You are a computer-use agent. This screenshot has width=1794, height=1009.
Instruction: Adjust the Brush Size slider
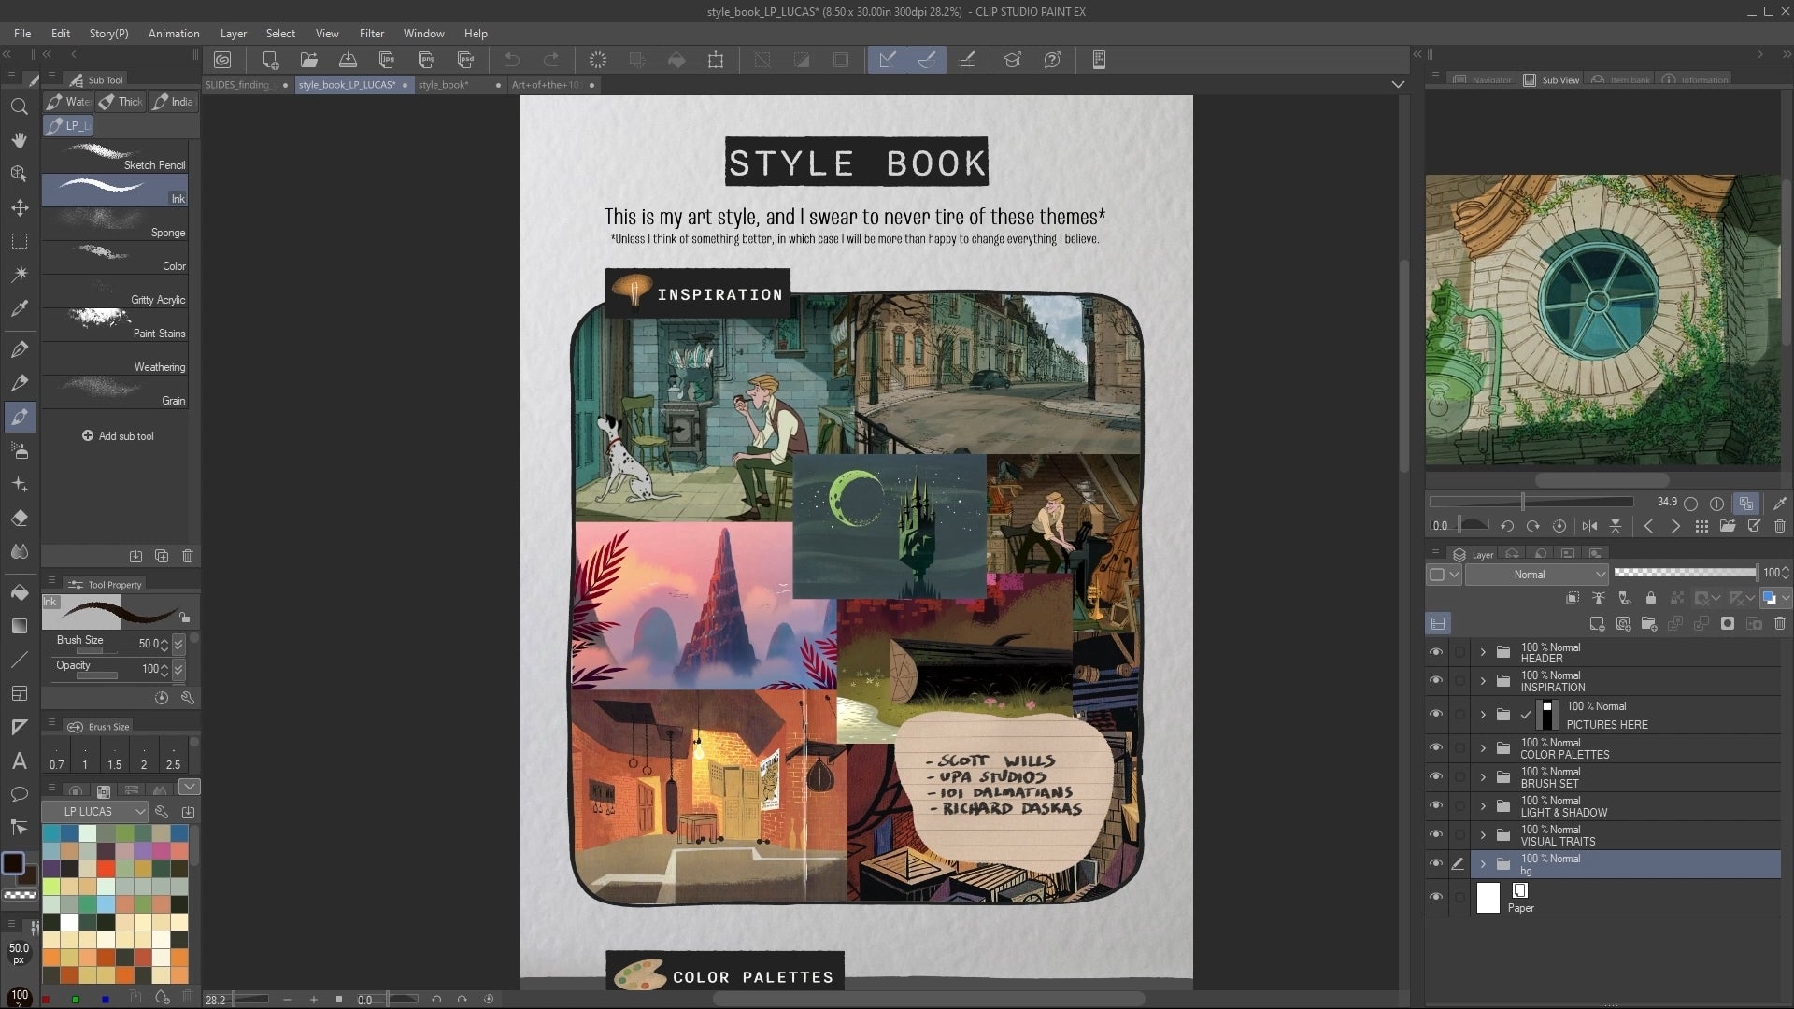96,651
